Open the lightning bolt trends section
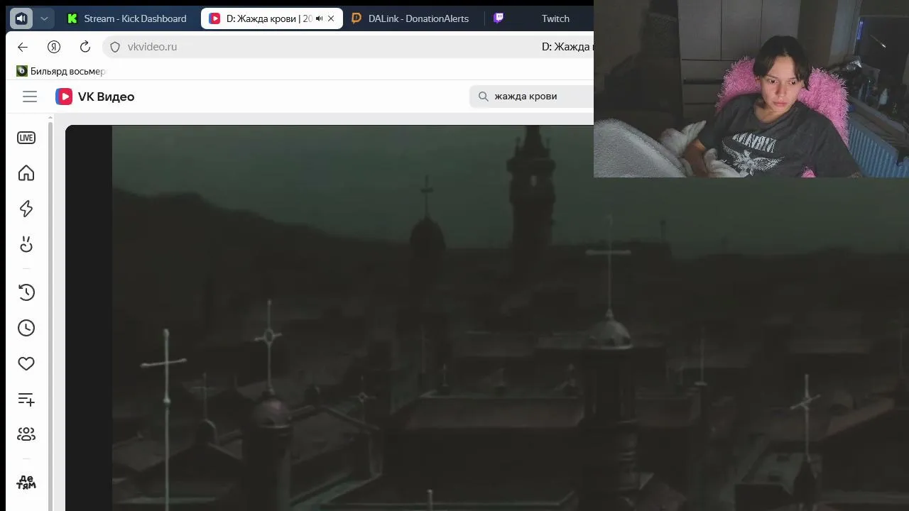 pos(26,209)
